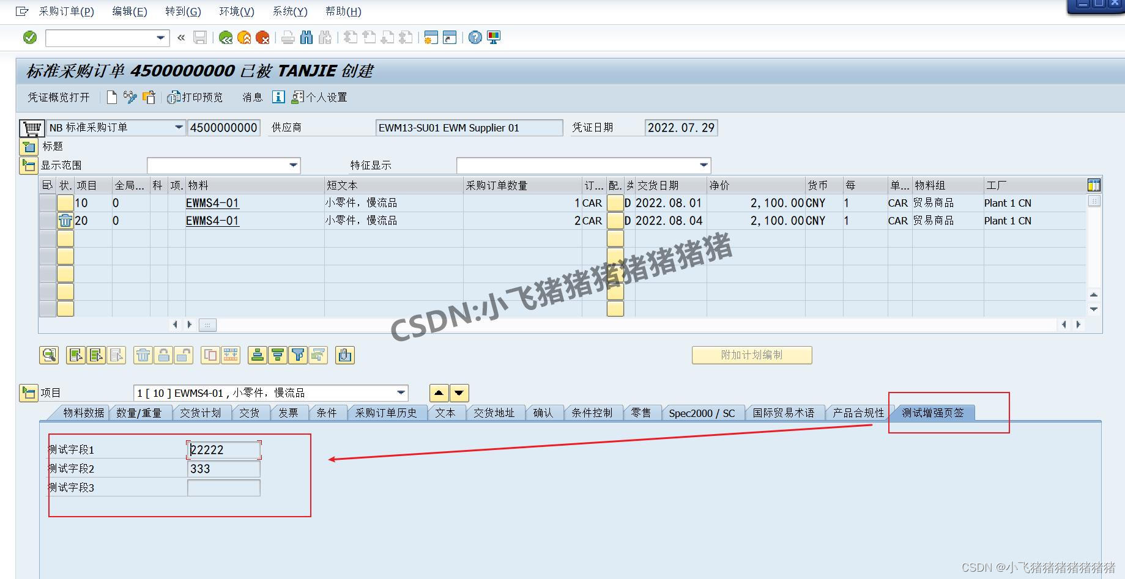1125x579 pixels.
Task: Open the 编辑(E) menu
Action: click(x=130, y=11)
